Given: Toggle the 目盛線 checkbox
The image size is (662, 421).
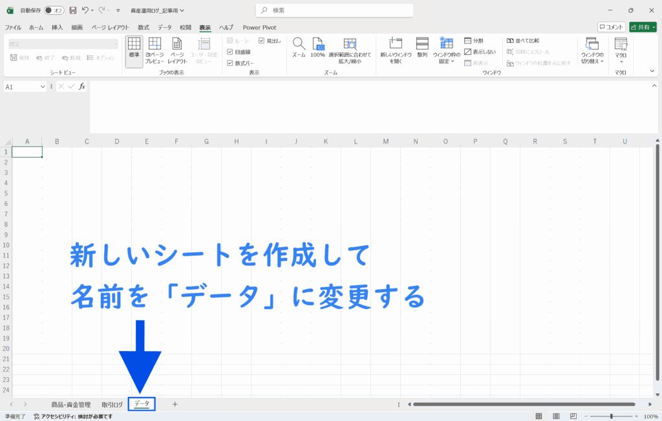Looking at the screenshot, I should (x=230, y=52).
